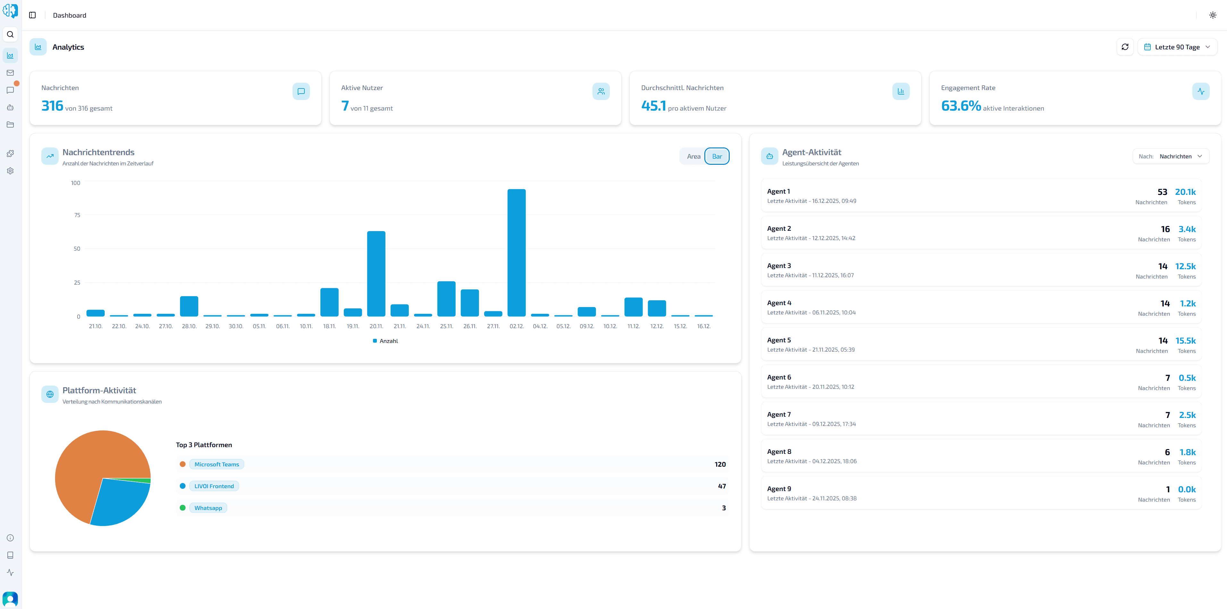Click the Whatsapp platform link
This screenshot has width=1227, height=609.
click(208, 507)
